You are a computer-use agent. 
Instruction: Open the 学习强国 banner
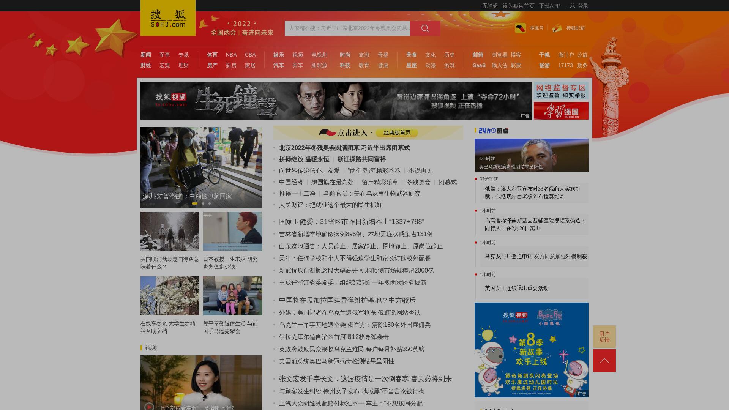561,111
